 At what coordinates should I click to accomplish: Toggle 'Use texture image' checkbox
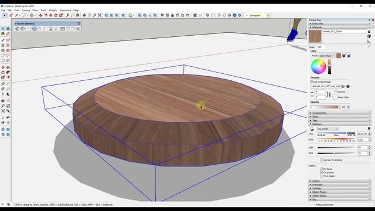312,82
